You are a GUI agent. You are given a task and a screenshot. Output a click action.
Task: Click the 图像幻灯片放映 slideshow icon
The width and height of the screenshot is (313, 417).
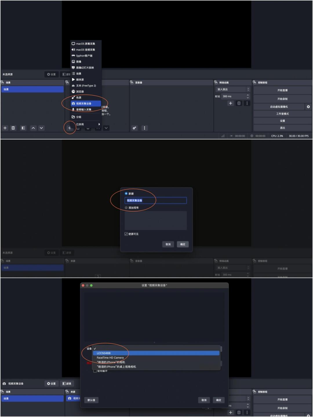73,68
